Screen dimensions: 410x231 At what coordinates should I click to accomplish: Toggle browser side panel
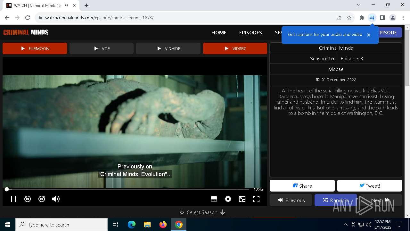382,18
